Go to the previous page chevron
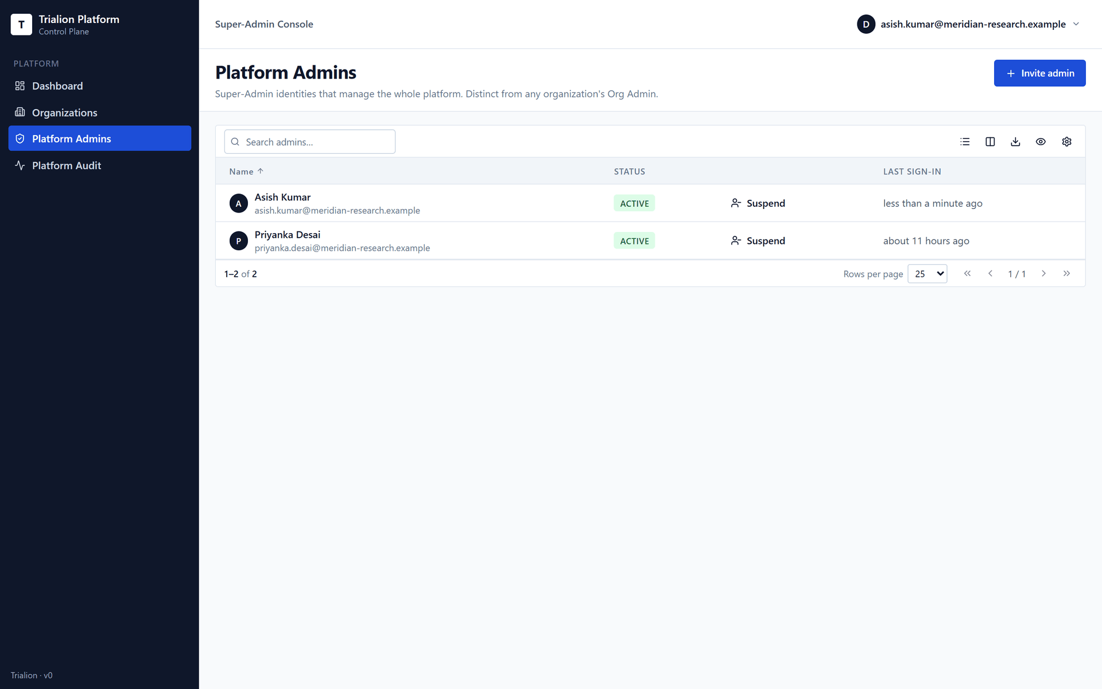This screenshot has width=1102, height=689. pos(990,274)
